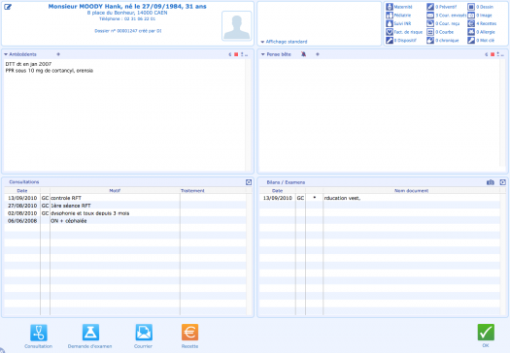Open the Affichage standard dropdown

284,42
